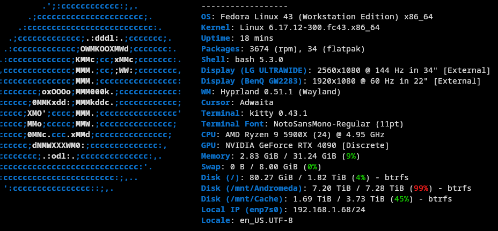The width and height of the screenshot is (498, 231).
Task: Click the "Disk (/mnt/Cache)" label
Action: point(242,199)
